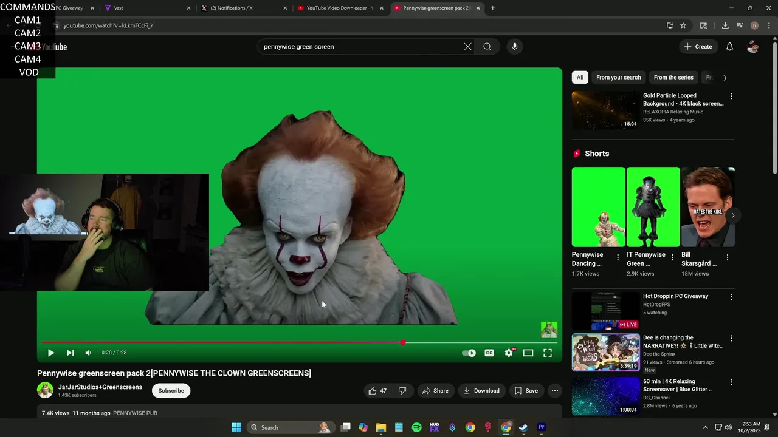This screenshot has width=778, height=437.
Task: Switch to theater mode
Action: (x=528, y=353)
